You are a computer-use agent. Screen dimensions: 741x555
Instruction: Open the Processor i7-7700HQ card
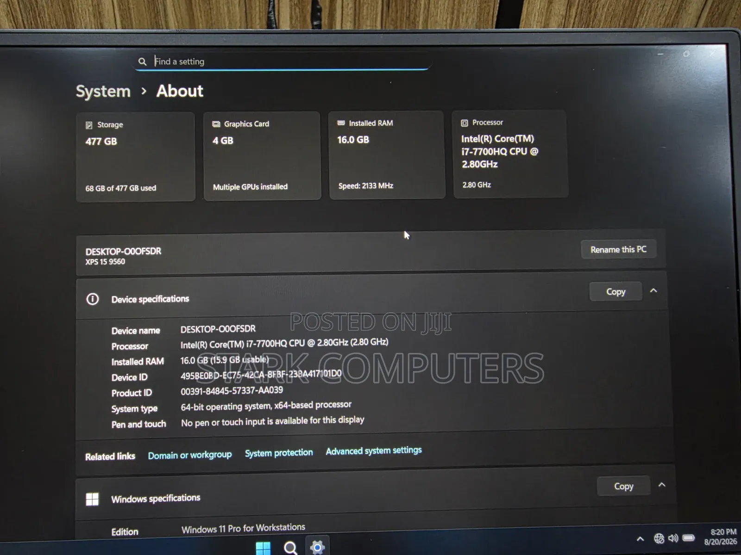click(x=510, y=154)
